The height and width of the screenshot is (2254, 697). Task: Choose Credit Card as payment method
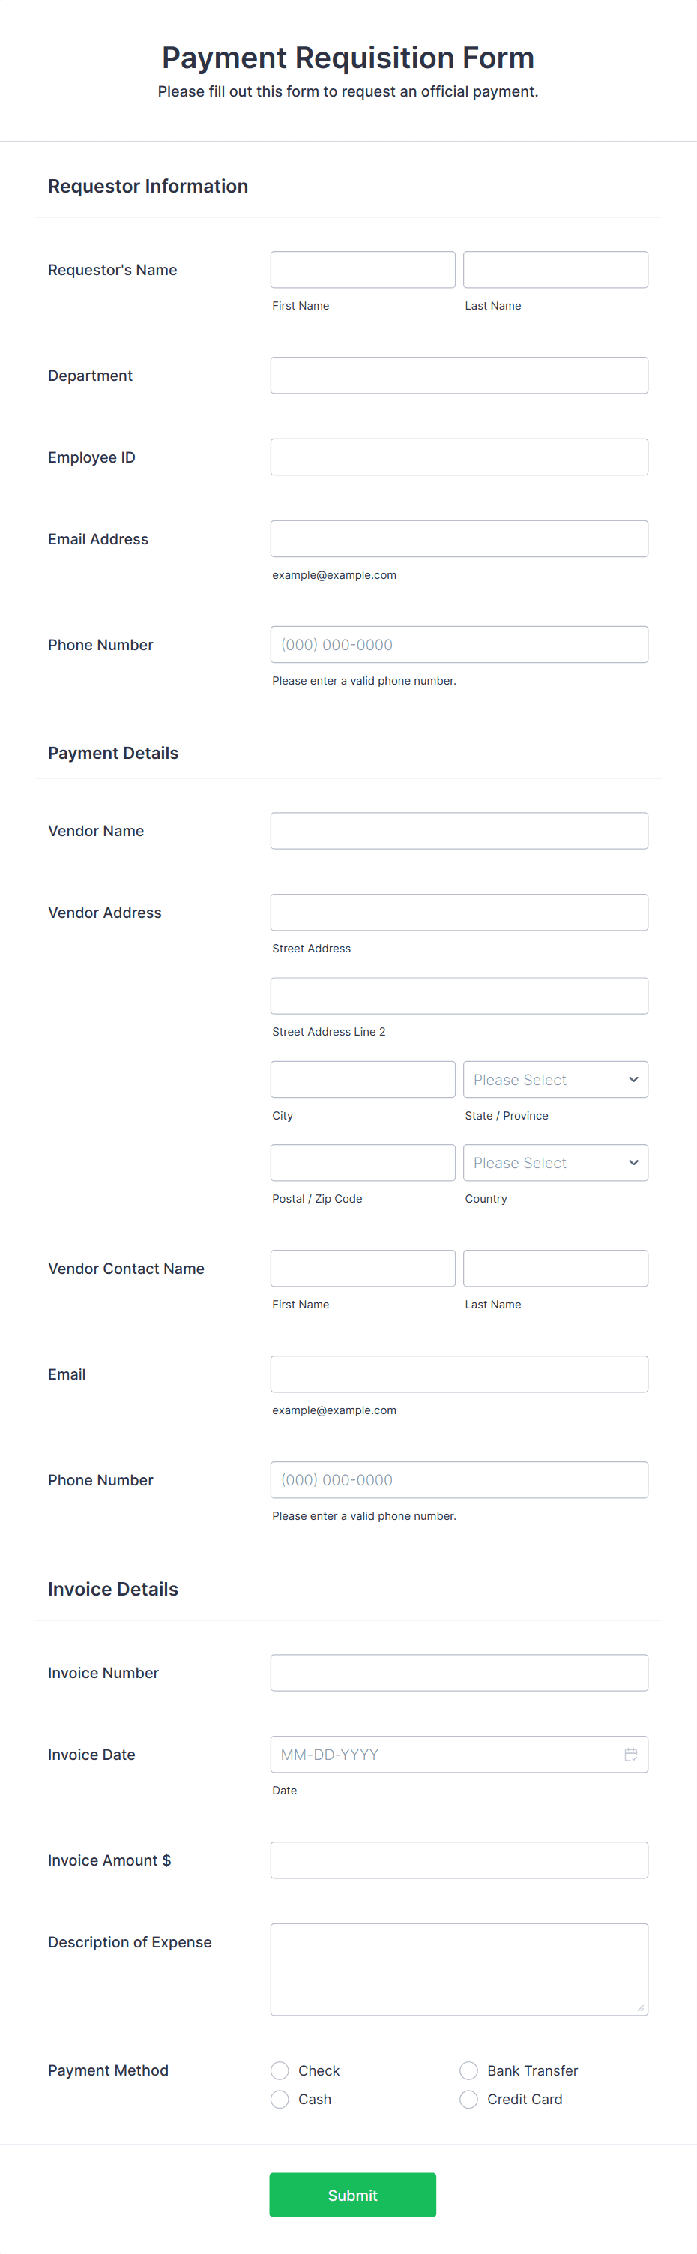pos(468,2099)
